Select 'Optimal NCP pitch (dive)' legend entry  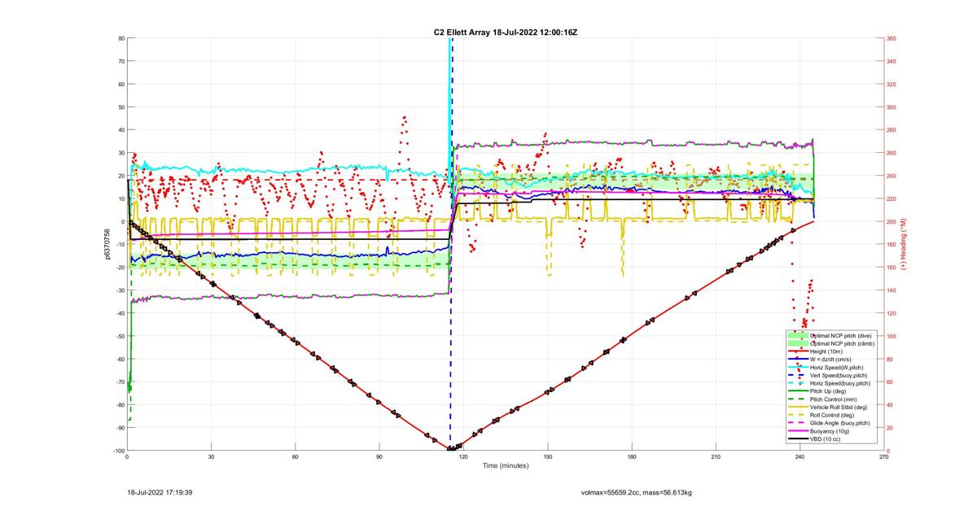(x=841, y=335)
